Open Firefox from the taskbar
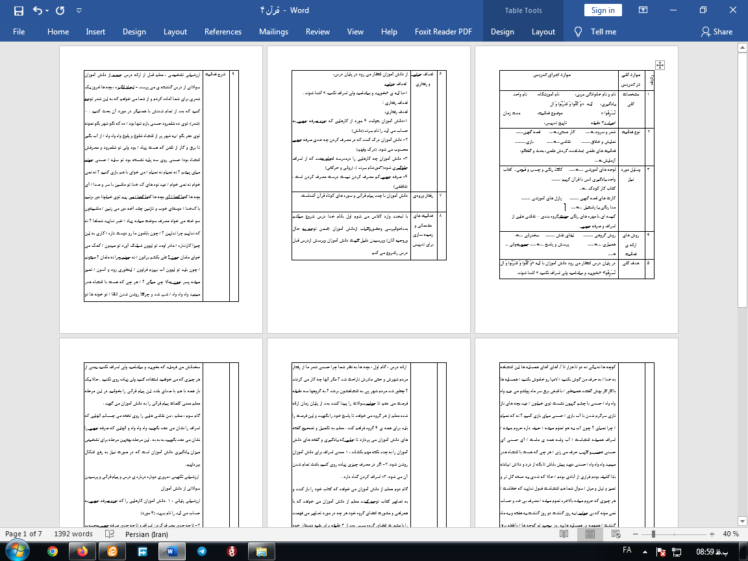Image resolution: width=748 pixels, height=561 pixels. click(82, 551)
